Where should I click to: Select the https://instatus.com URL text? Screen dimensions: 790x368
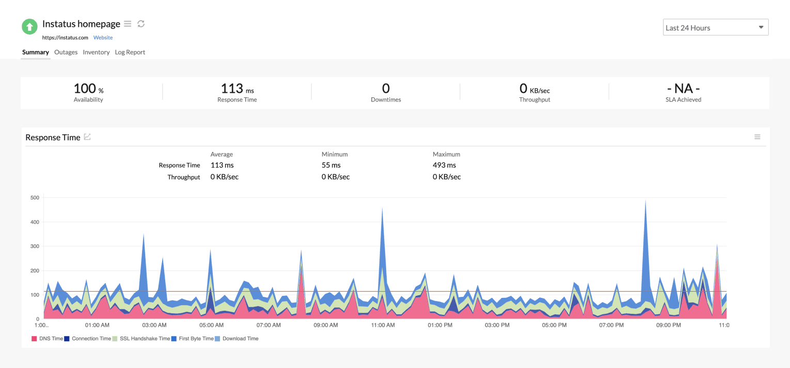coord(65,38)
